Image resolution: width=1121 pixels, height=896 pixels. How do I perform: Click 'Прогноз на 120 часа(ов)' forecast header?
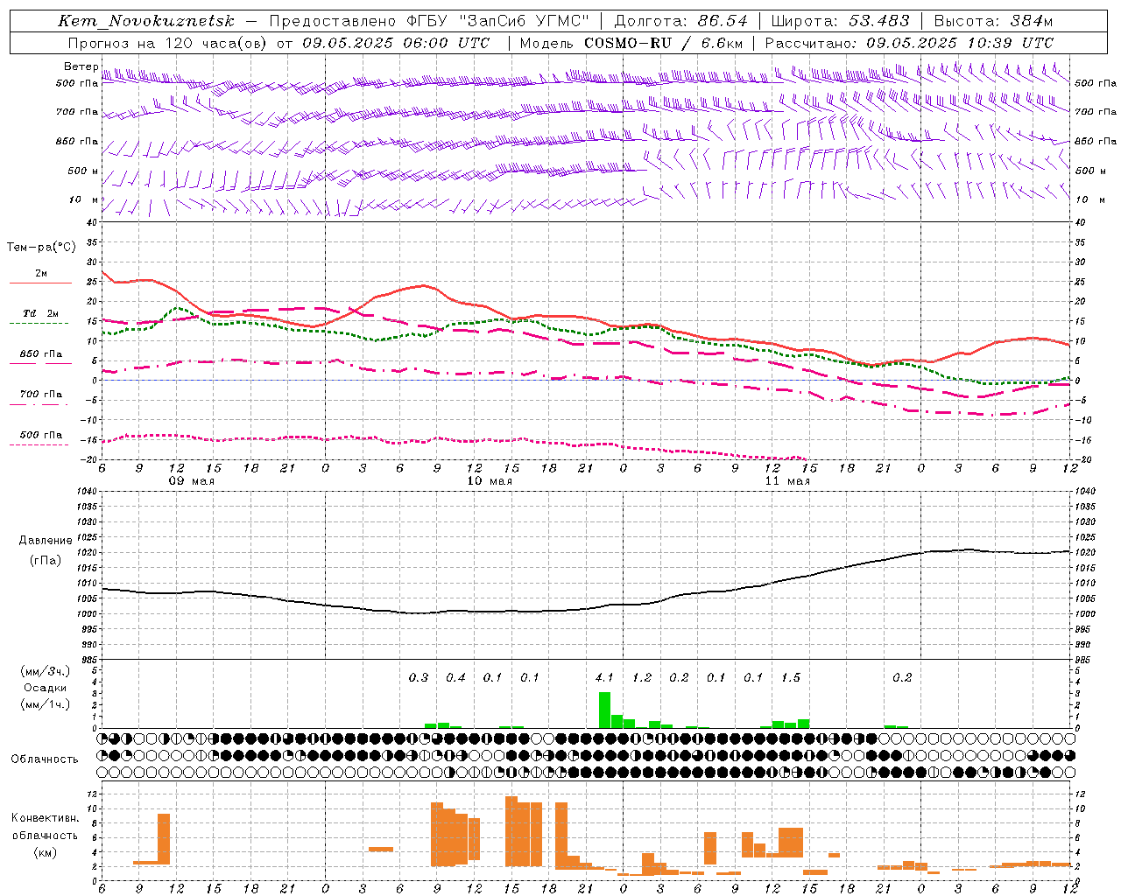(x=168, y=43)
